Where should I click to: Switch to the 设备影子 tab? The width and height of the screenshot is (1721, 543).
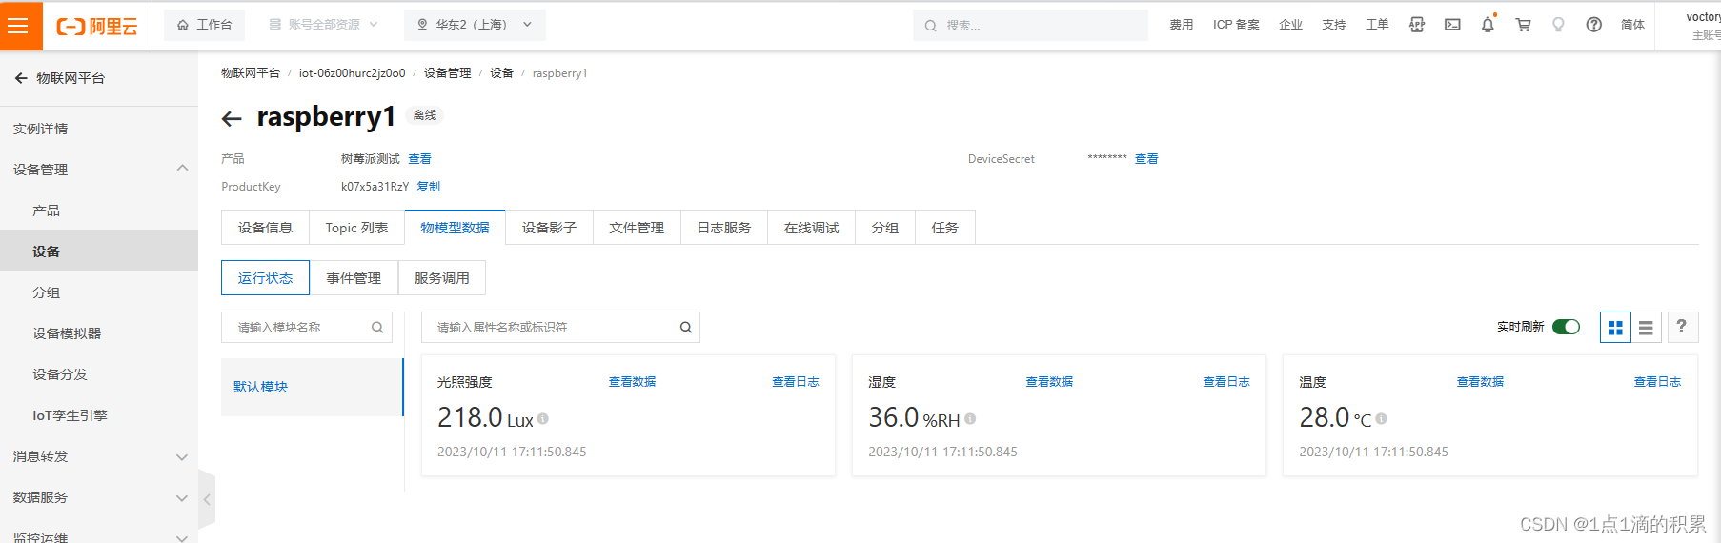point(549,228)
